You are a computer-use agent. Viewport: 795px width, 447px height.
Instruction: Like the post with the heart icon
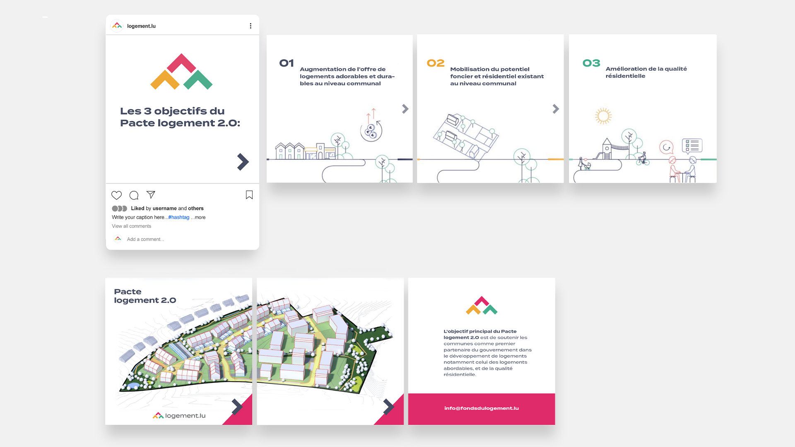pyautogui.click(x=117, y=195)
